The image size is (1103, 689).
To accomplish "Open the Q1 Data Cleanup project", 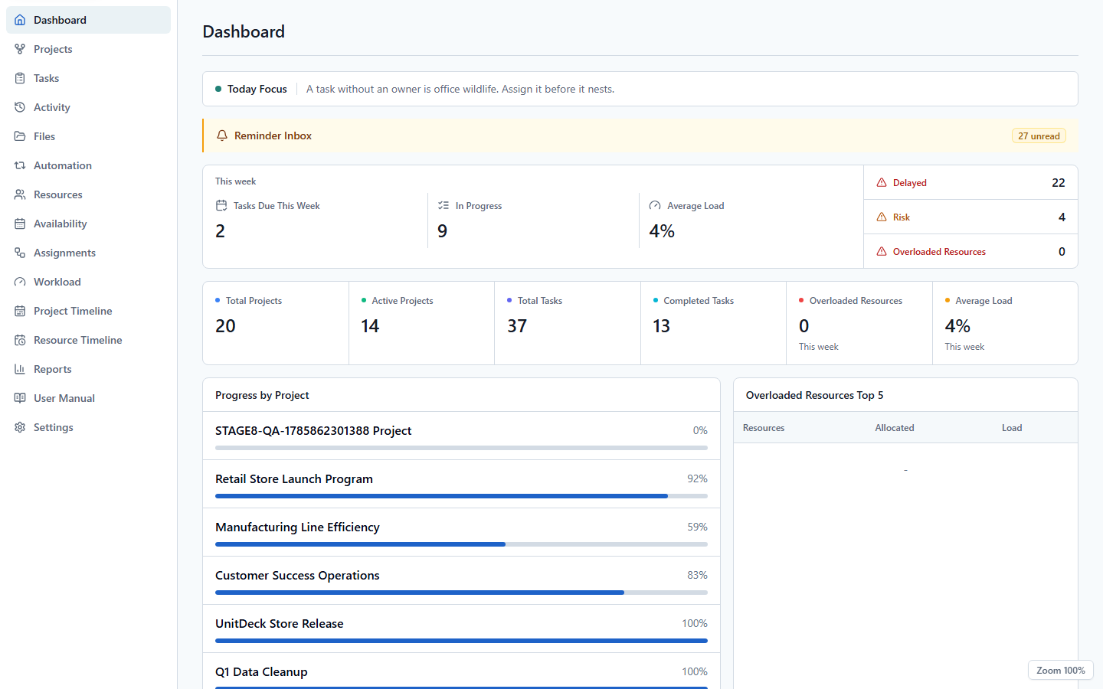I will 461,671.
